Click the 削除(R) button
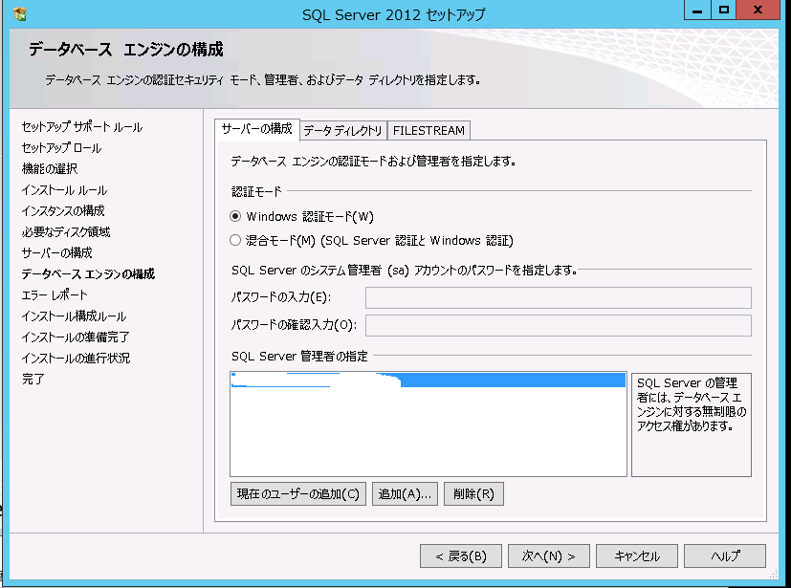The image size is (791, 588). tap(473, 493)
